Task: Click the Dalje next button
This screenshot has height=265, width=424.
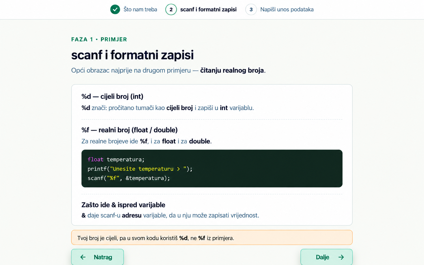Action: coord(326,257)
